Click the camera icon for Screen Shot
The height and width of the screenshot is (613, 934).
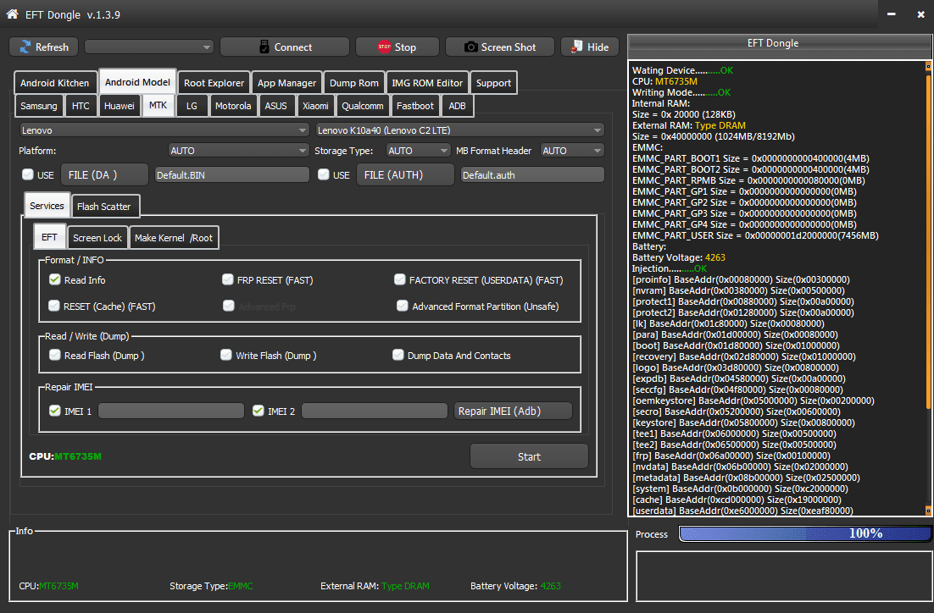[470, 47]
